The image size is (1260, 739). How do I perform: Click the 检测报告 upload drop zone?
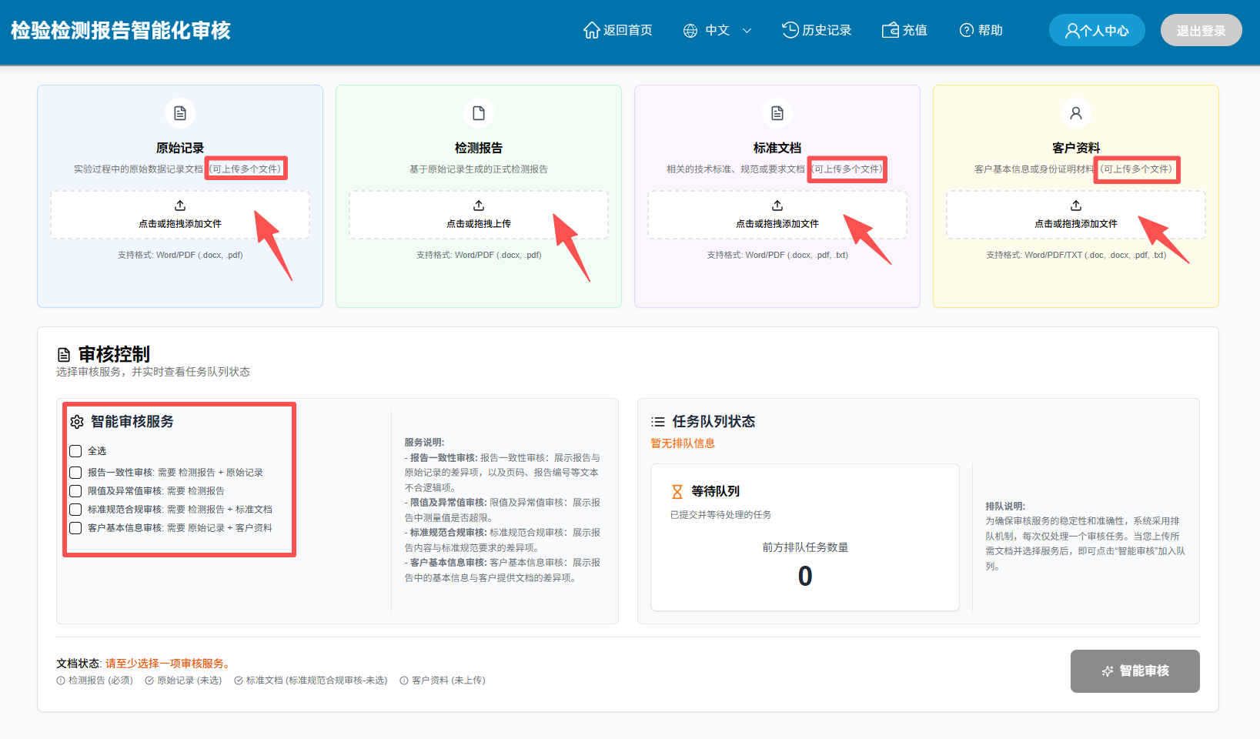coord(479,215)
